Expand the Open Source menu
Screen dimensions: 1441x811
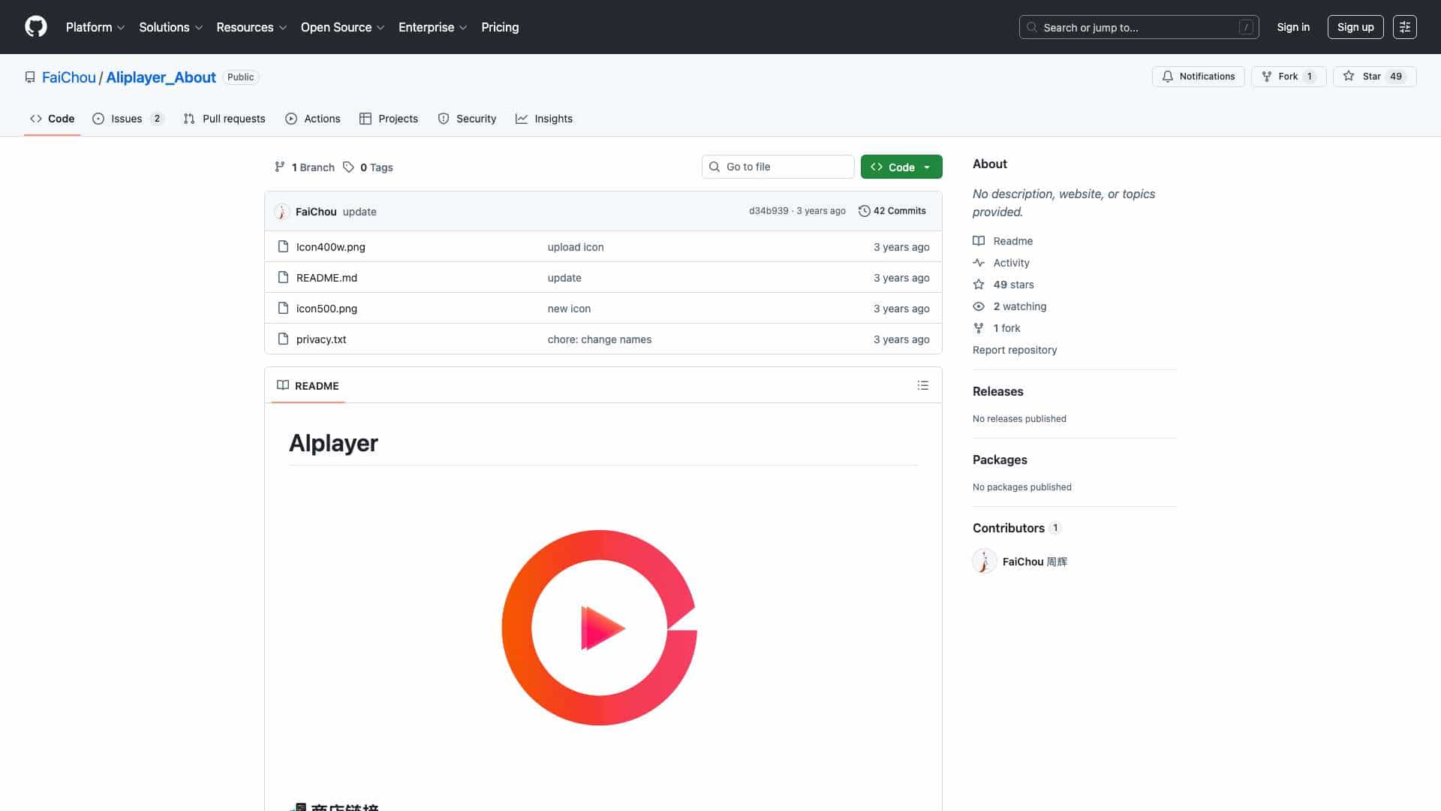tap(342, 27)
